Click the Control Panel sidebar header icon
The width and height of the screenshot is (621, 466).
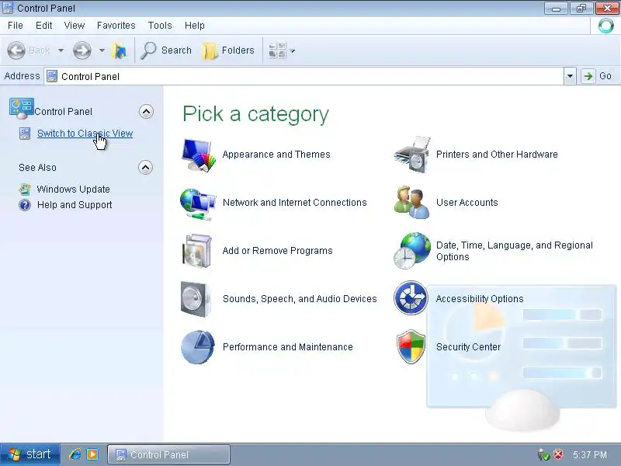[21, 109]
